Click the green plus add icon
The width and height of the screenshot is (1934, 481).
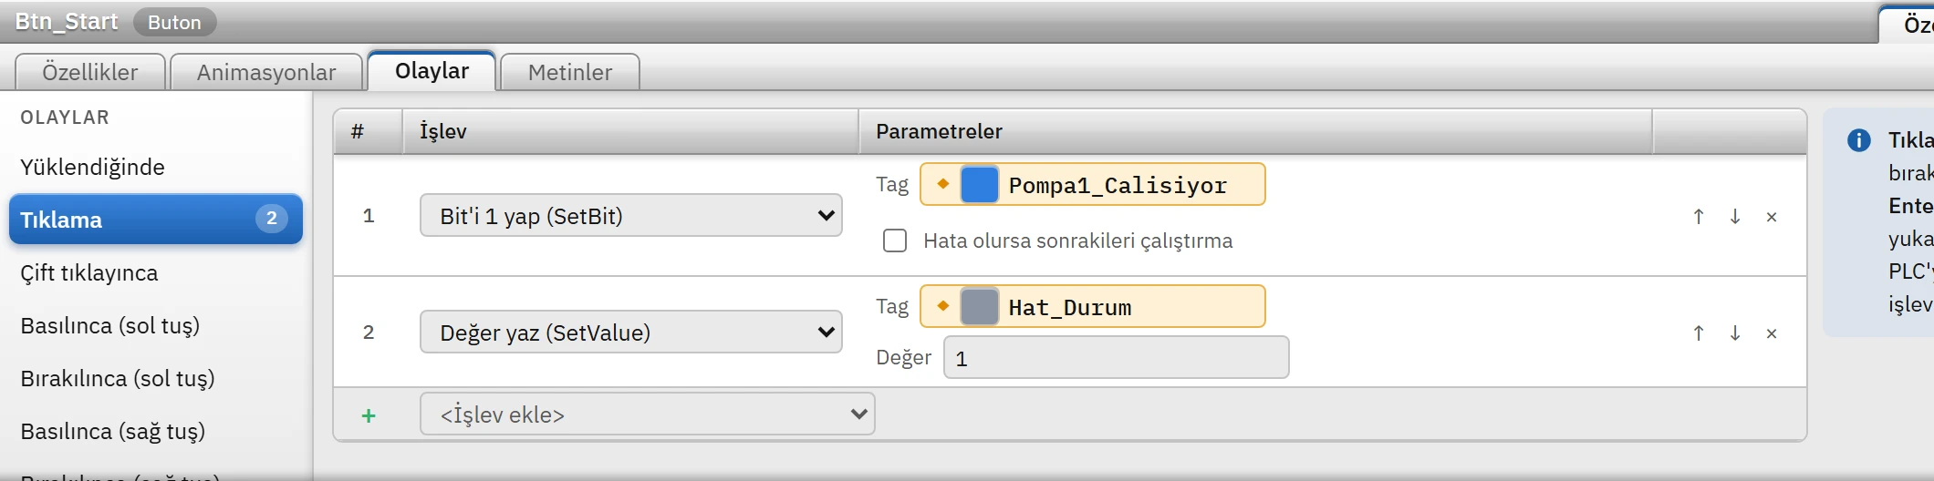tap(369, 415)
